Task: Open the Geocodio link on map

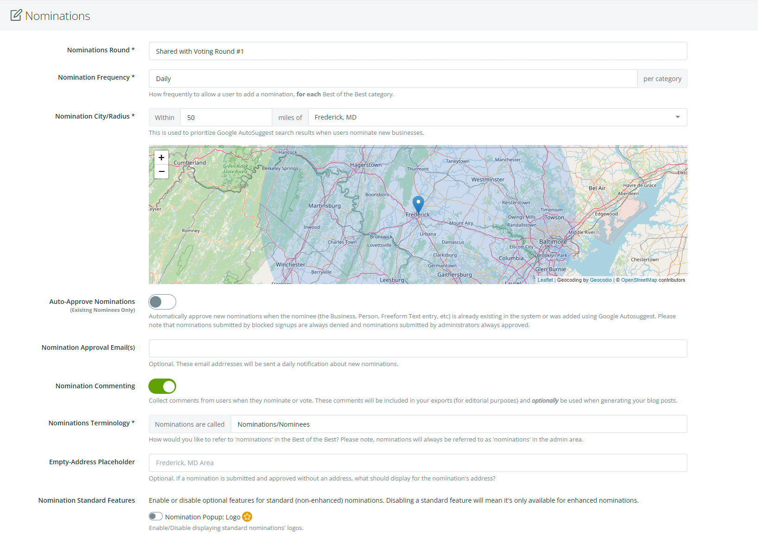Action: click(600, 280)
